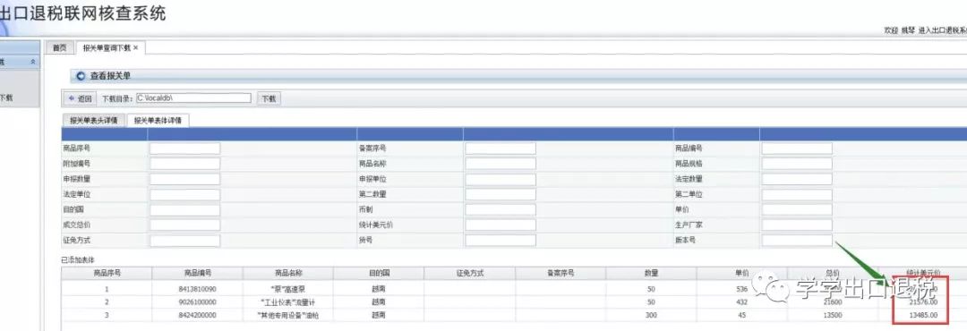Switch to the 首页 tab
The image size is (967, 331).
pos(59,47)
